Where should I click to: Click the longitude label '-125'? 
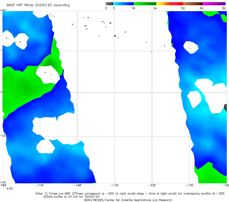(x=189, y=185)
